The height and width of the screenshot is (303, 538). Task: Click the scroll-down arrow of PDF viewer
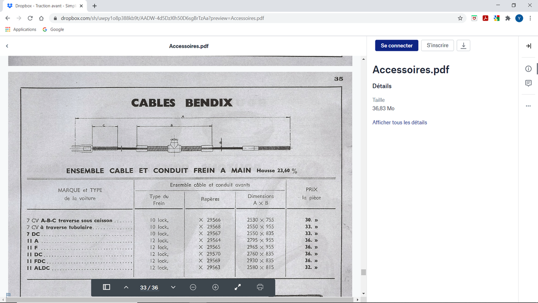pos(364,293)
